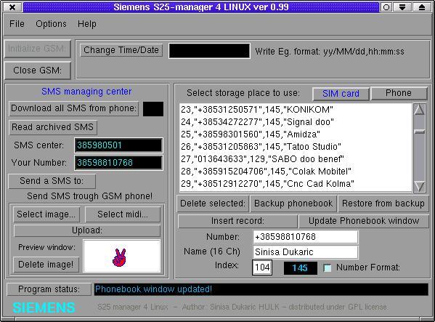Viewport: 435px width, 322px height.
Task: Click the phonebook scroll up arrow
Action: point(419,110)
